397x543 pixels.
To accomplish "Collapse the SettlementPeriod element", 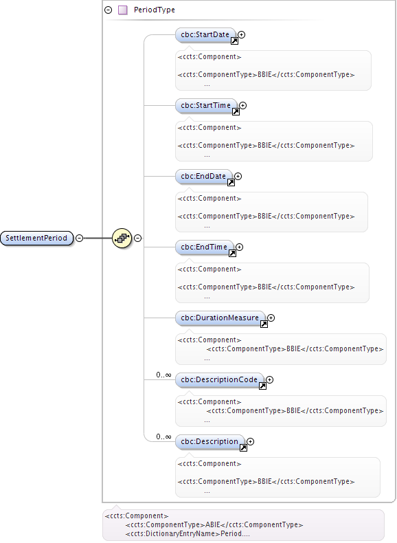I will click(x=79, y=239).
